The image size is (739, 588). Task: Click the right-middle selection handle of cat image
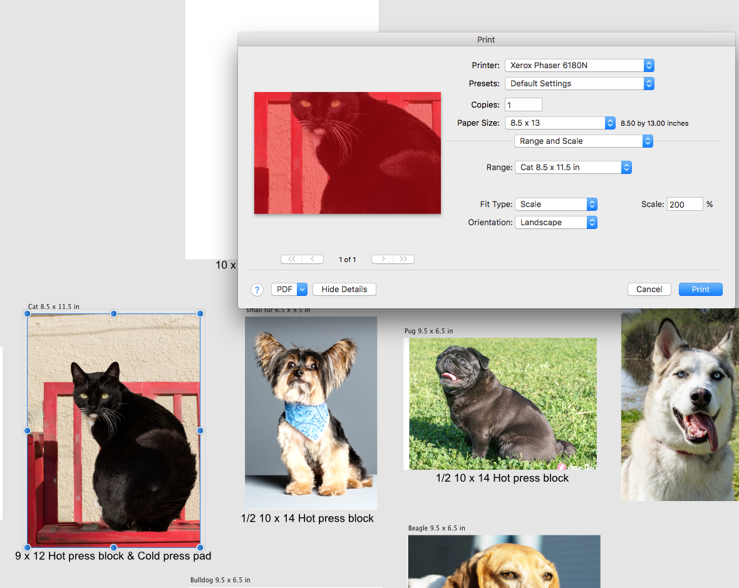click(200, 431)
